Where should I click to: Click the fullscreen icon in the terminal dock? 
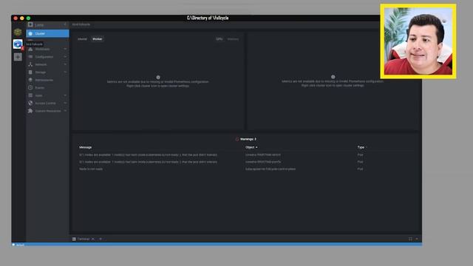(410, 239)
